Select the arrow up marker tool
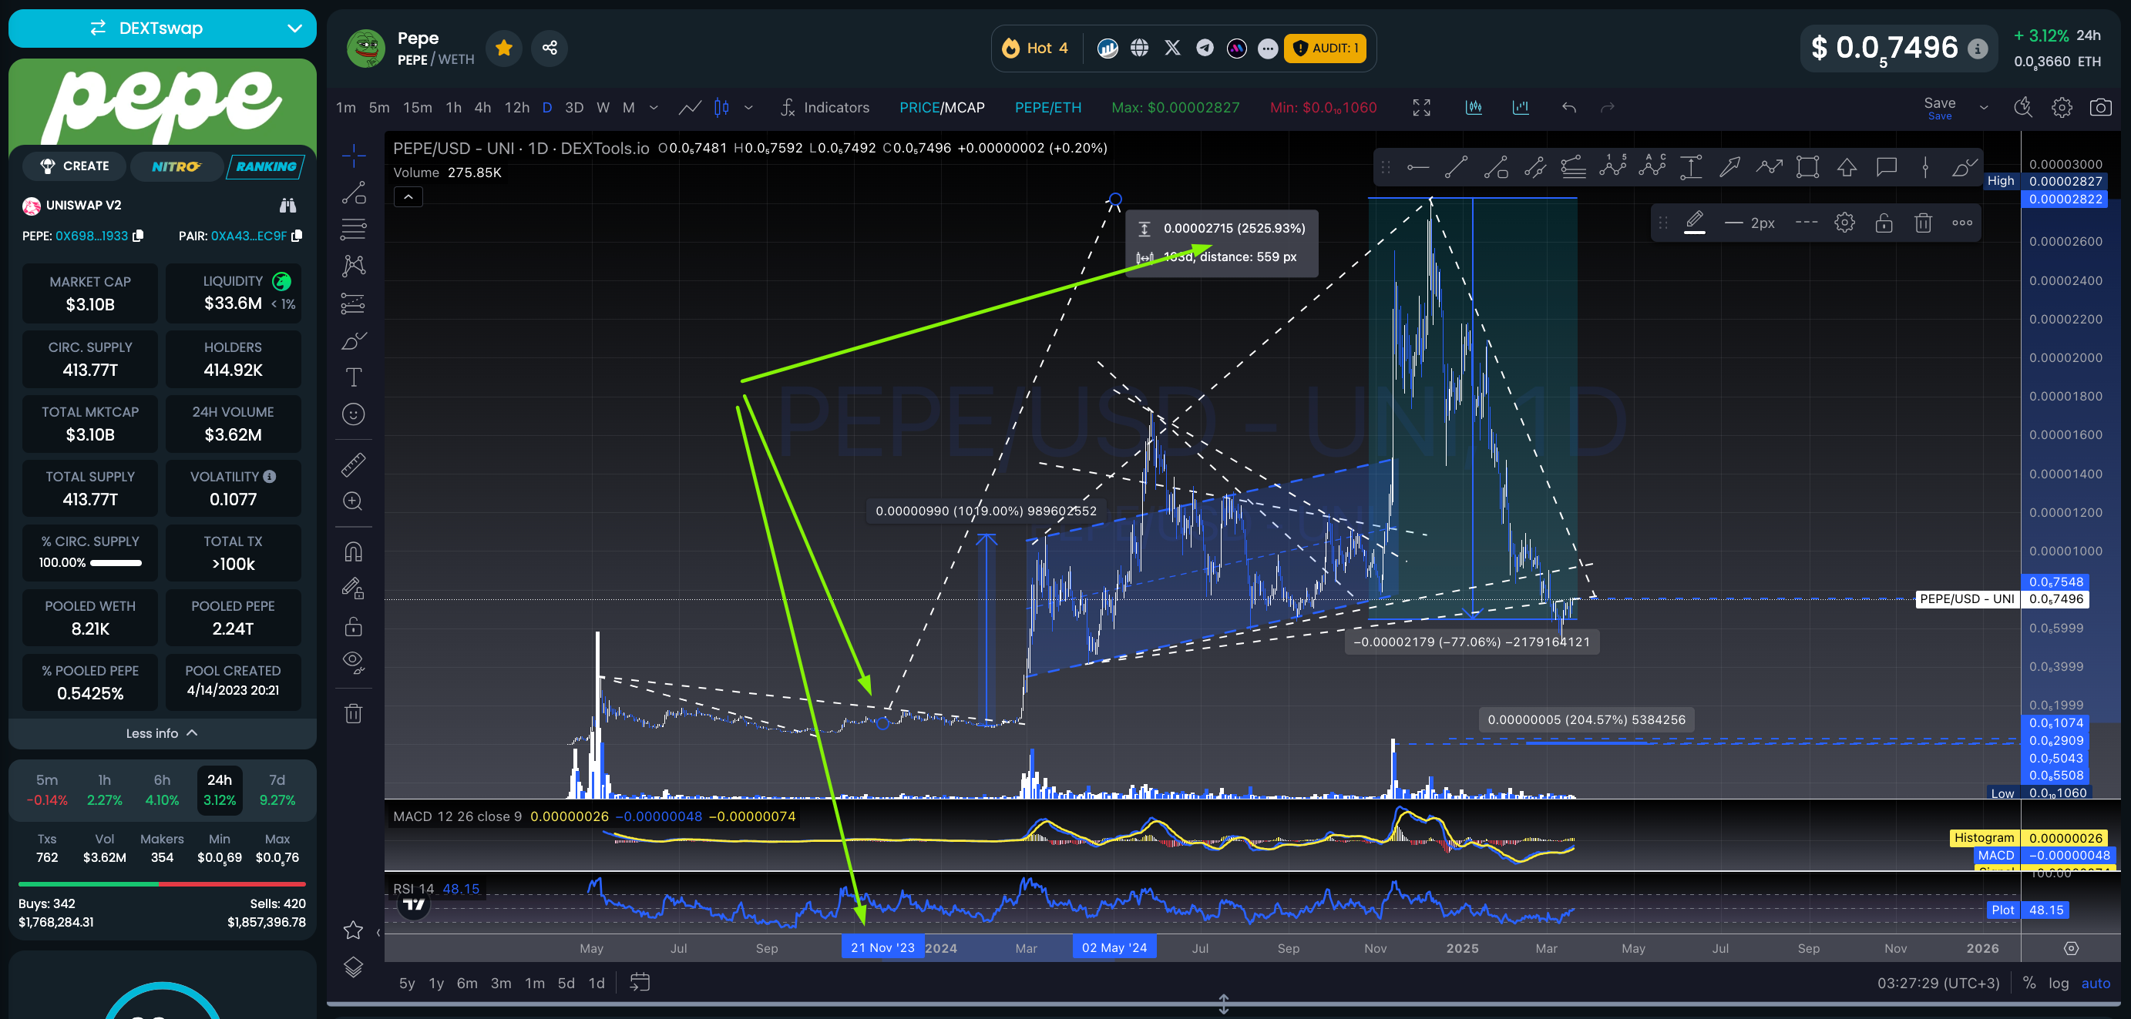This screenshot has width=2131, height=1019. 1847,168
